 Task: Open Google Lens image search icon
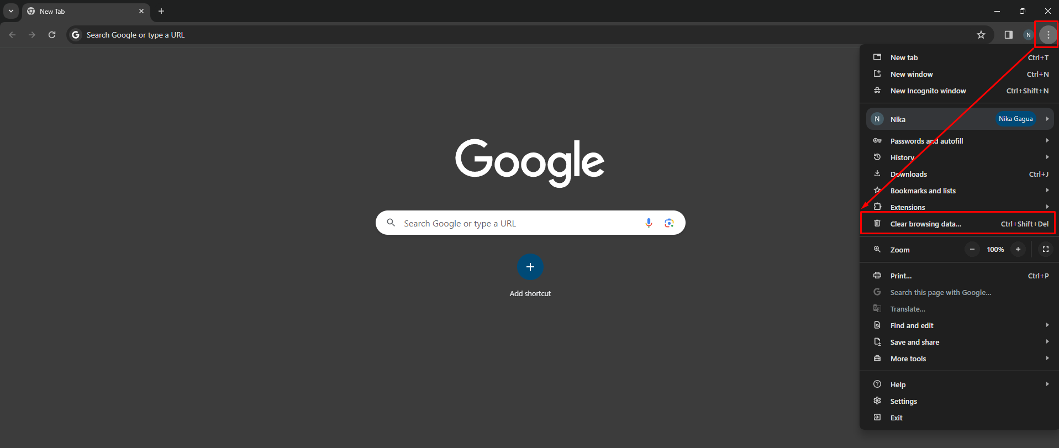pos(669,223)
